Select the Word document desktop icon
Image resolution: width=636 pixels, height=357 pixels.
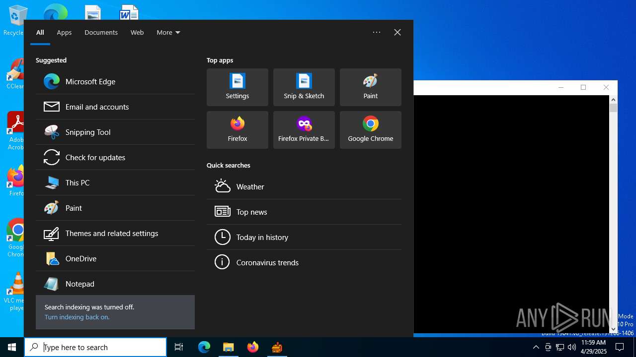pyautogui.click(x=129, y=12)
